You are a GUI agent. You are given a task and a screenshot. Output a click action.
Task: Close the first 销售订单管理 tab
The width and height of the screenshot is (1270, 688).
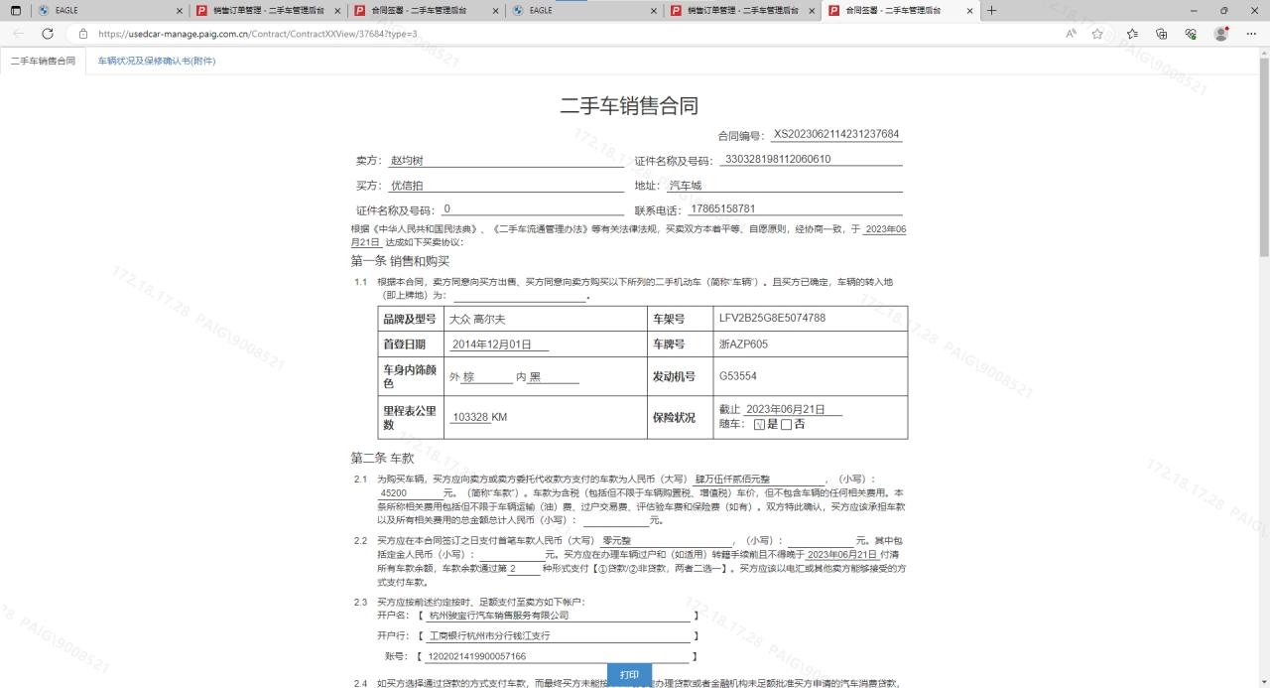coord(338,10)
